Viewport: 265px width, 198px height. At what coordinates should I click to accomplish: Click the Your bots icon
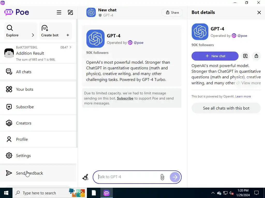9,89
